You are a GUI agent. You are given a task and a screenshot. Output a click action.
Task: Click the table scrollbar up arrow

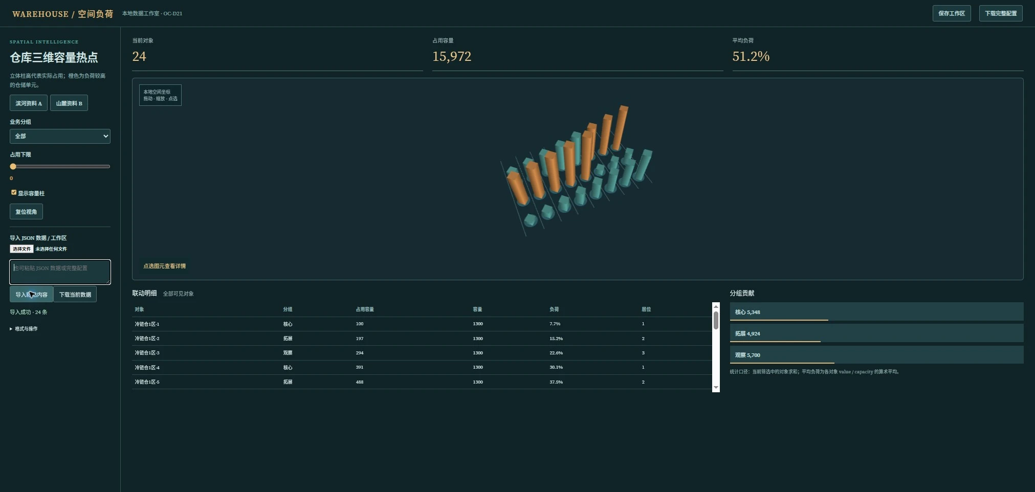pos(716,306)
